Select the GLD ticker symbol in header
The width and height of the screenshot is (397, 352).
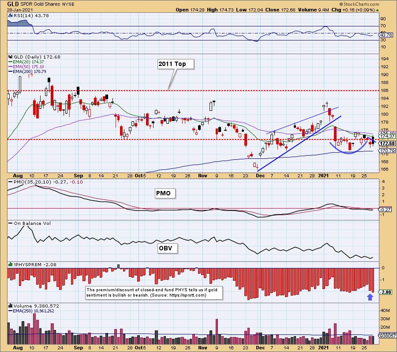[x=13, y=4]
